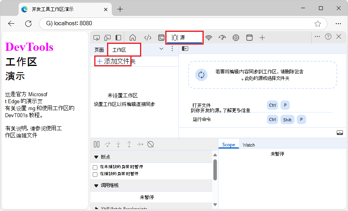Click the debugger pane scrollbar thumb
Viewport: 348px width, 211px height.
215,170
